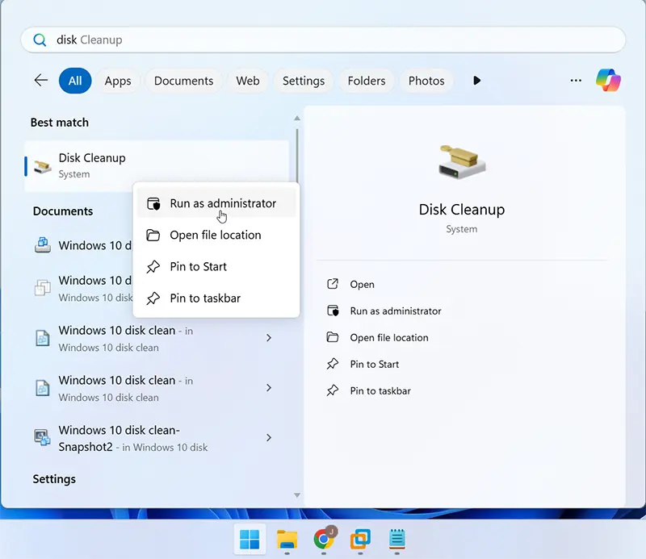
Task: Open VMware Workstation from taskbar
Action: pos(360,540)
